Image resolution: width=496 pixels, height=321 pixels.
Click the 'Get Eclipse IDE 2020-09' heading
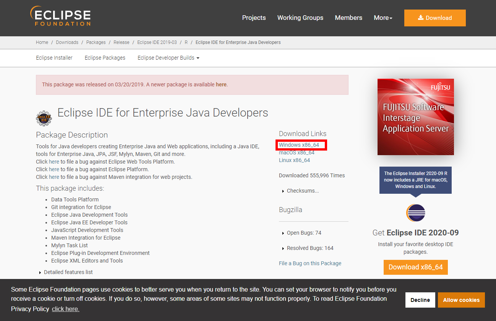(x=415, y=233)
